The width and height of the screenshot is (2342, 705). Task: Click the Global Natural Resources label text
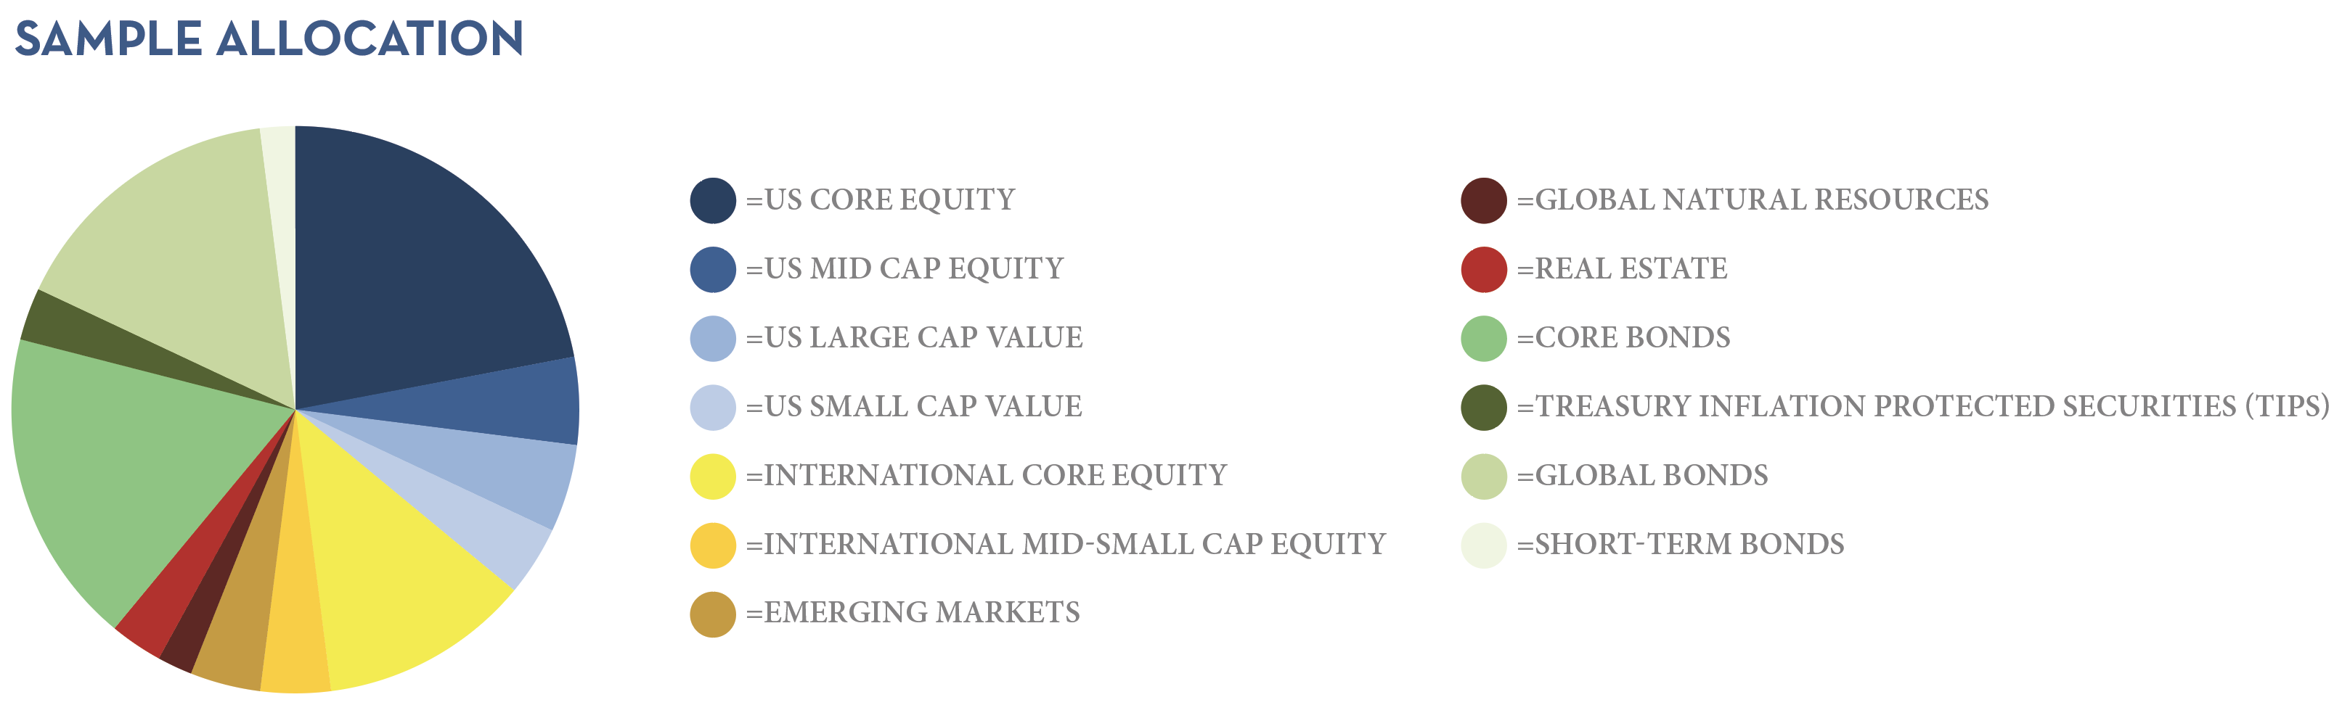click(1762, 200)
